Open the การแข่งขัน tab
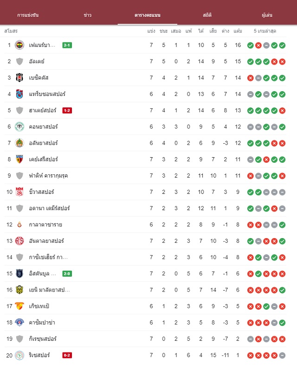Image resolution: width=297 pixels, height=365 pixels. [28, 15]
